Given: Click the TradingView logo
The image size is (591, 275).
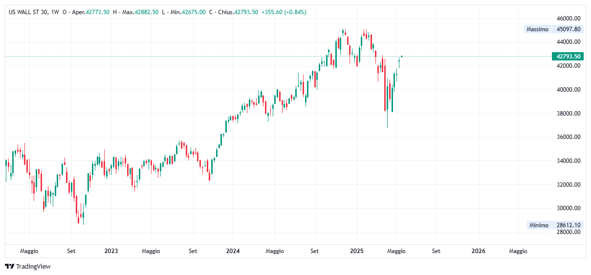Looking at the screenshot, I should [x=27, y=266].
